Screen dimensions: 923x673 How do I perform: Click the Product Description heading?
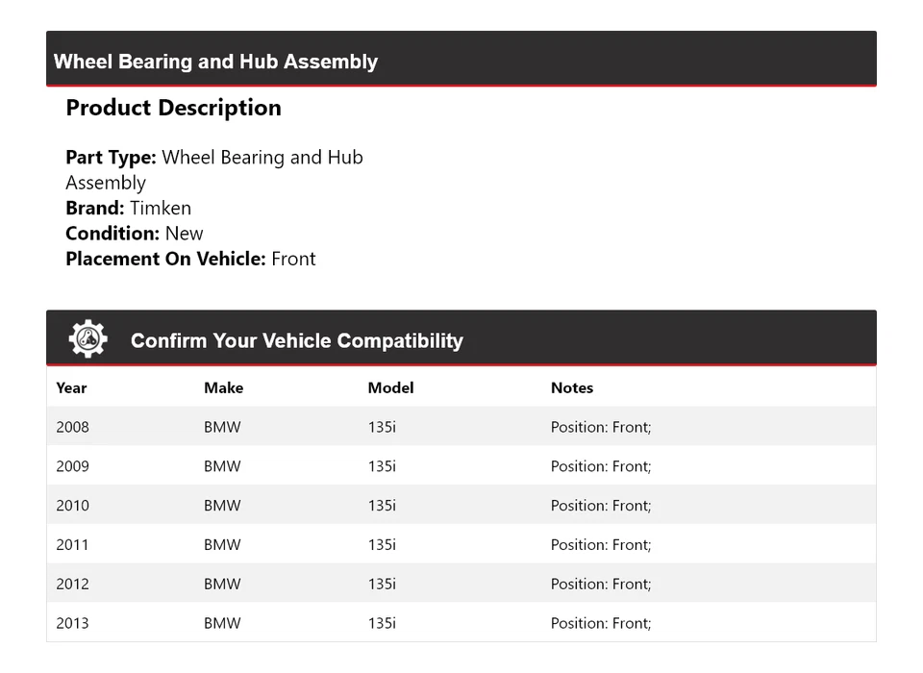[173, 108]
